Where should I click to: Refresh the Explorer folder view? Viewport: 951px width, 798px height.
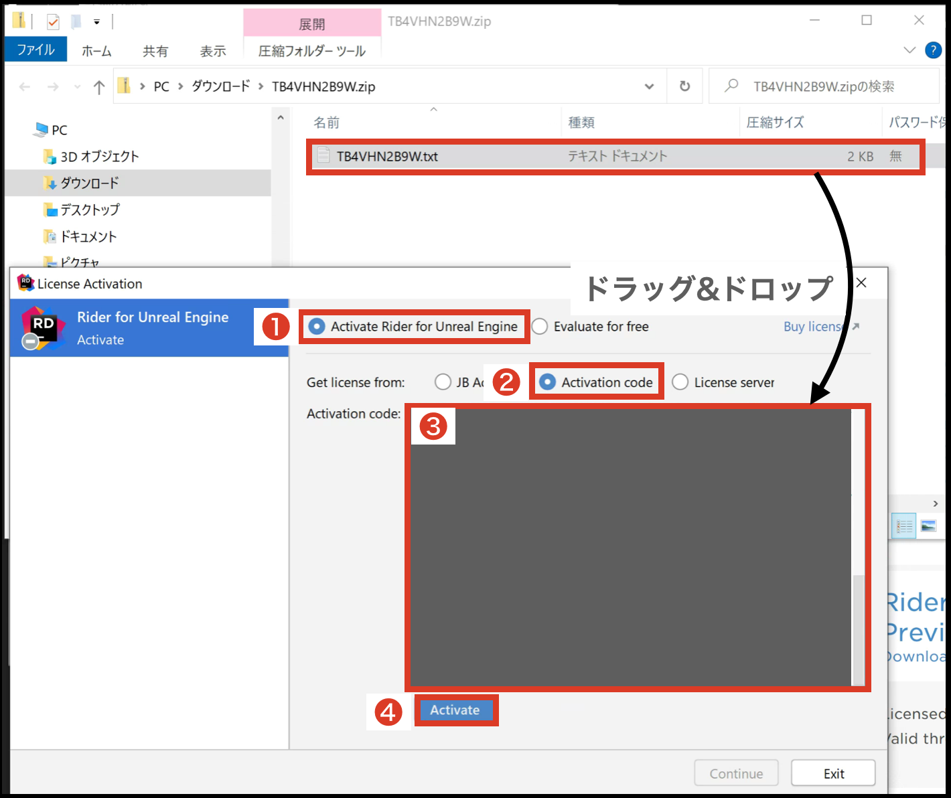[684, 86]
